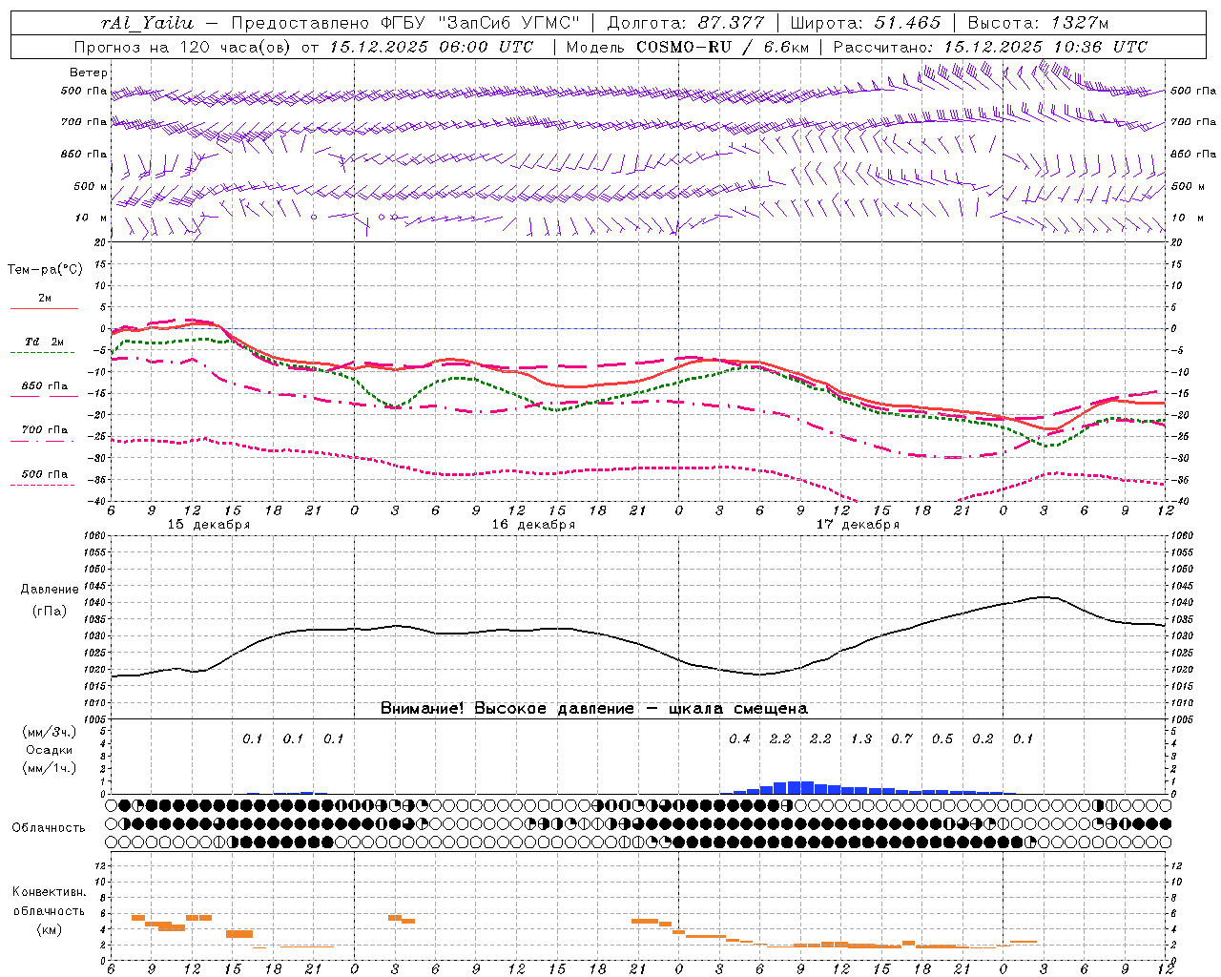
Task: Click the 1045 label on the left pressure axis
Action: [95, 586]
